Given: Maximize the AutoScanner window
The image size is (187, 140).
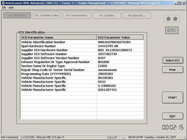Looking at the screenshot, I should point(179,3).
